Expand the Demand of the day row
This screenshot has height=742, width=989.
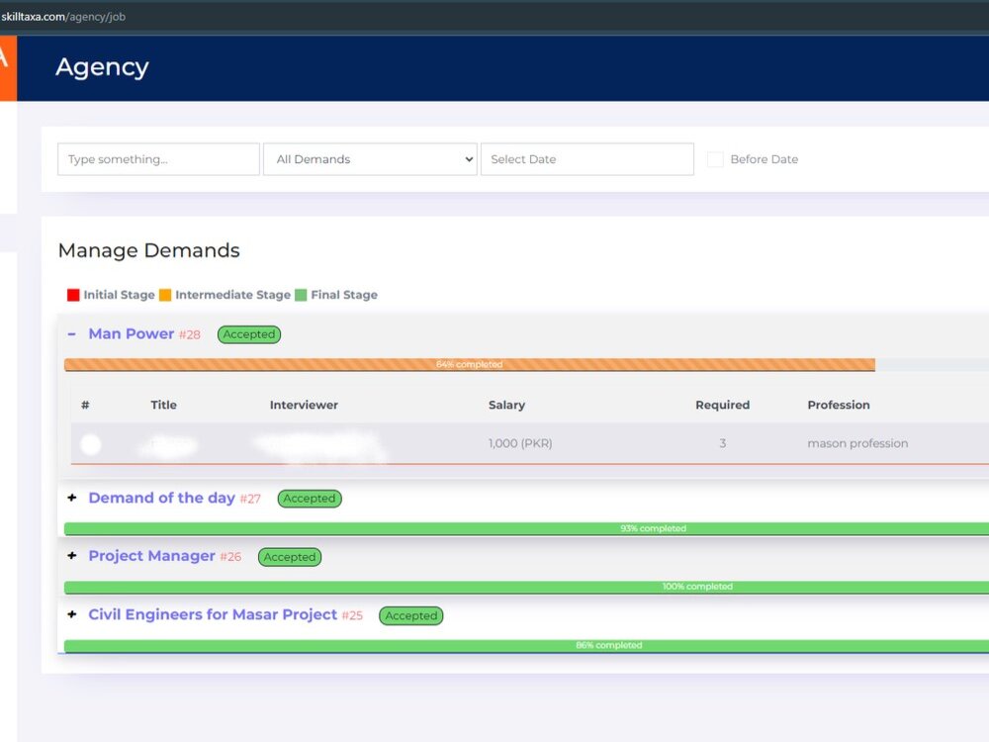[x=72, y=498]
